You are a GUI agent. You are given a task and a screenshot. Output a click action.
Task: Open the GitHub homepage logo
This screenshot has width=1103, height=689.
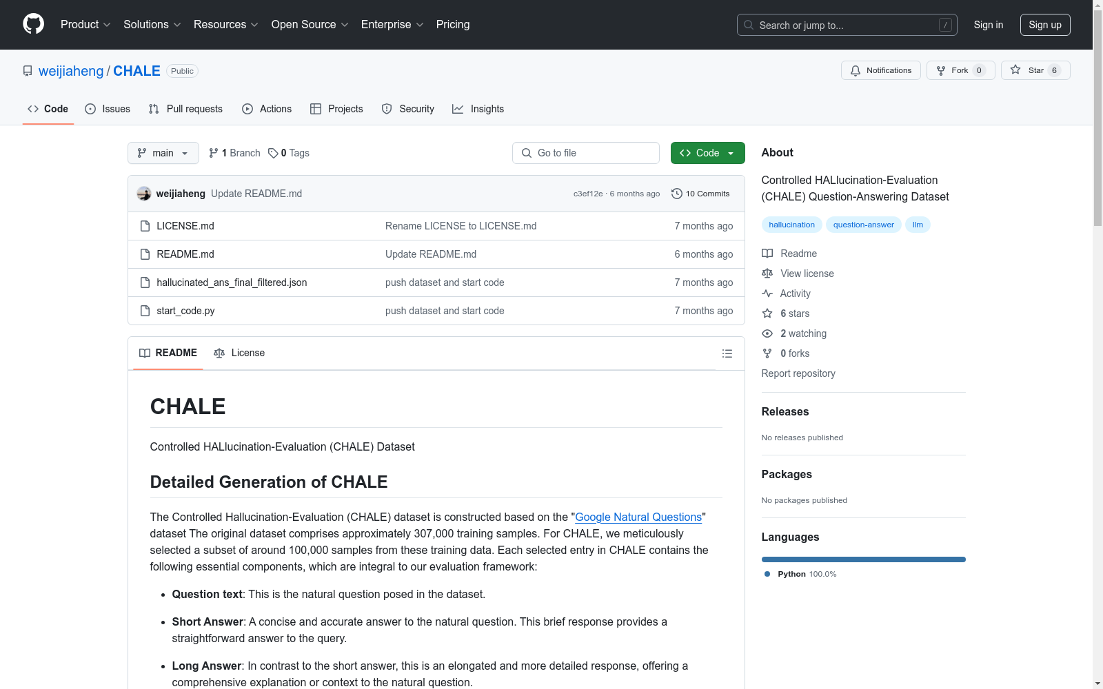click(x=33, y=24)
